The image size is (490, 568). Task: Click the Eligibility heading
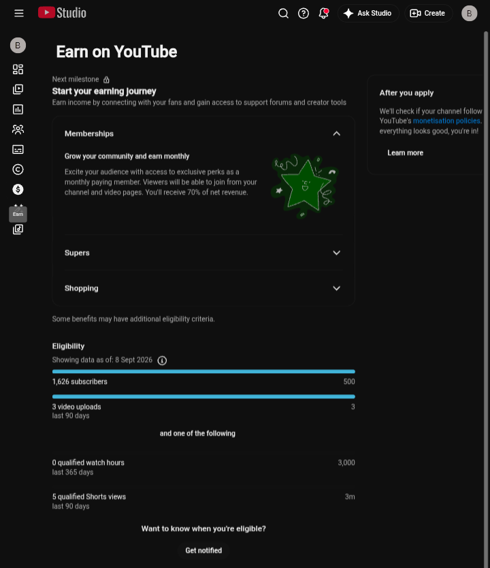click(x=69, y=346)
